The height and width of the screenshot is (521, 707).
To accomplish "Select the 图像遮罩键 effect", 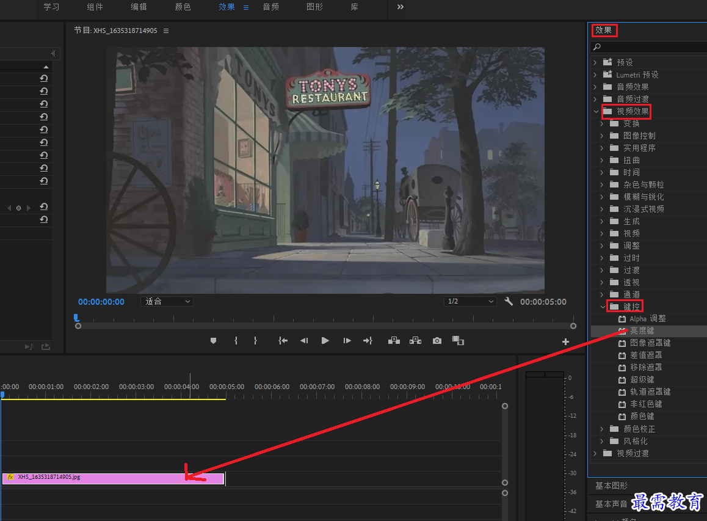I will click(650, 343).
